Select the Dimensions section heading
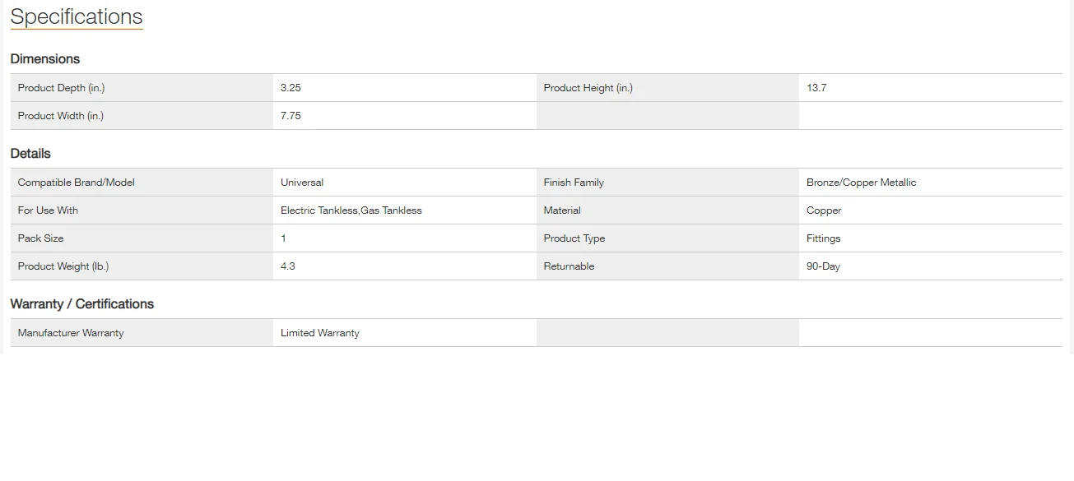The image size is (1074, 481). pos(45,59)
